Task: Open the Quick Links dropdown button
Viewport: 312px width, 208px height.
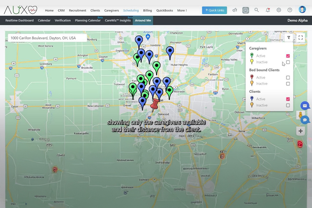Action: coord(215,10)
